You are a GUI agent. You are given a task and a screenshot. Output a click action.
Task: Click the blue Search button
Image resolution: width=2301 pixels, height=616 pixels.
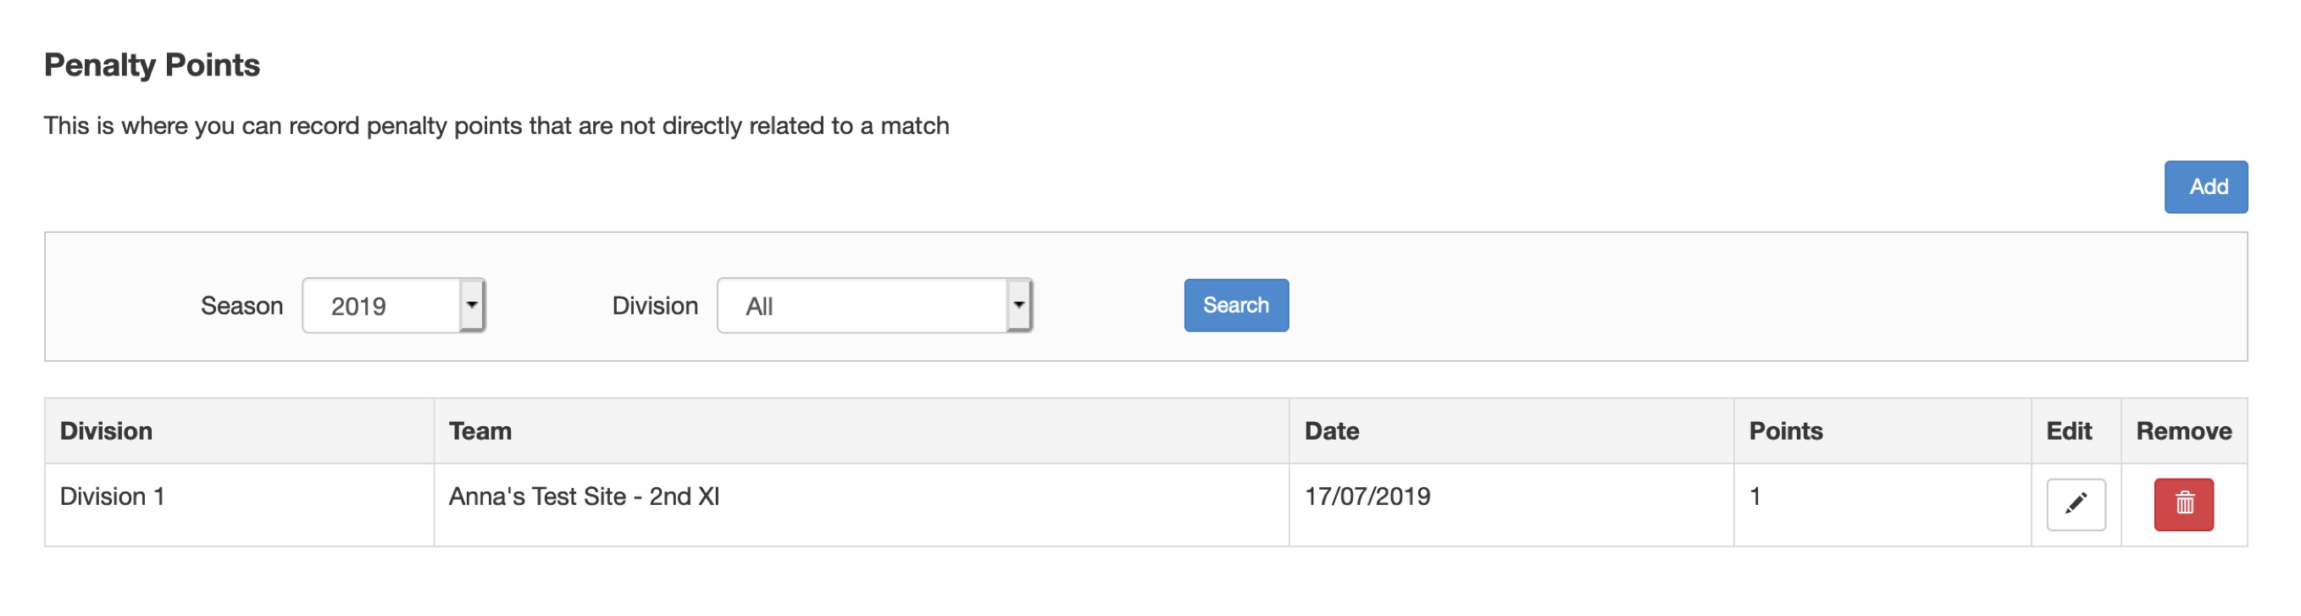coord(1235,305)
